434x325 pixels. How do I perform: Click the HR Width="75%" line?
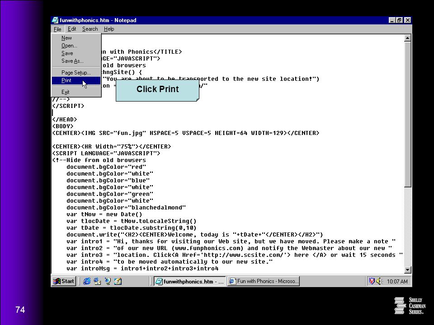coord(112,146)
